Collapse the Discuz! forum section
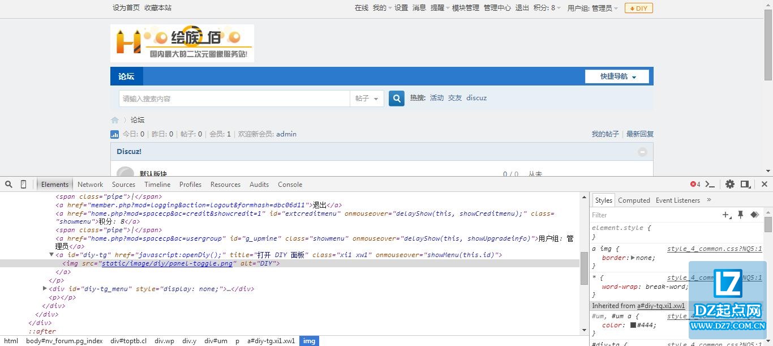Screen dimensions: 773x346 tap(642, 152)
